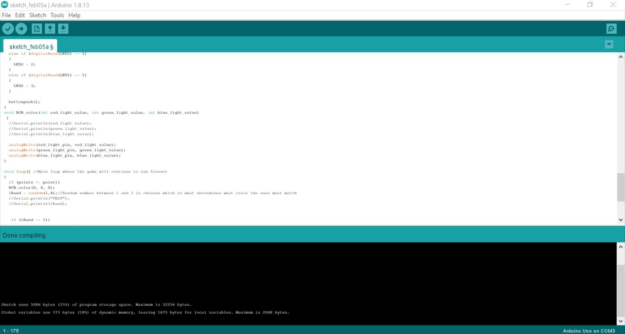Click the 'Done compiling.' status message
Image resolution: width=625 pixels, height=334 pixels.
[25, 236]
